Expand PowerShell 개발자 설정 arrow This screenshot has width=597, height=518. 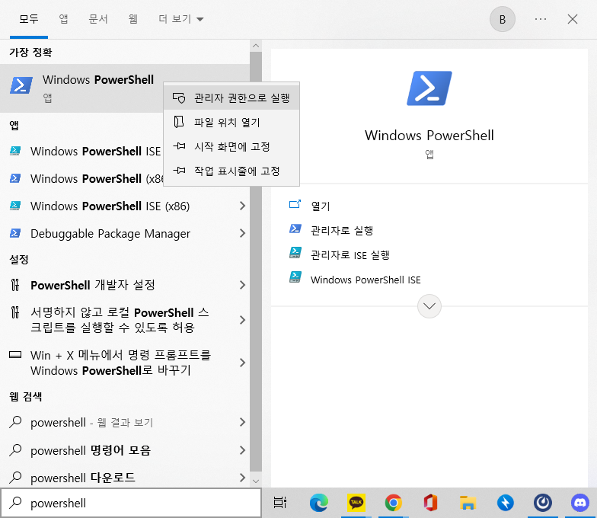(242, 285)
